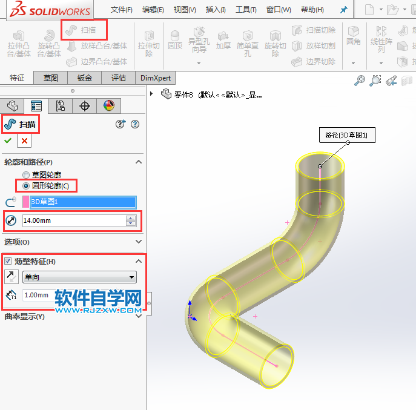
Task: Open New document dropdown arrow
Action: coord(381,10)
